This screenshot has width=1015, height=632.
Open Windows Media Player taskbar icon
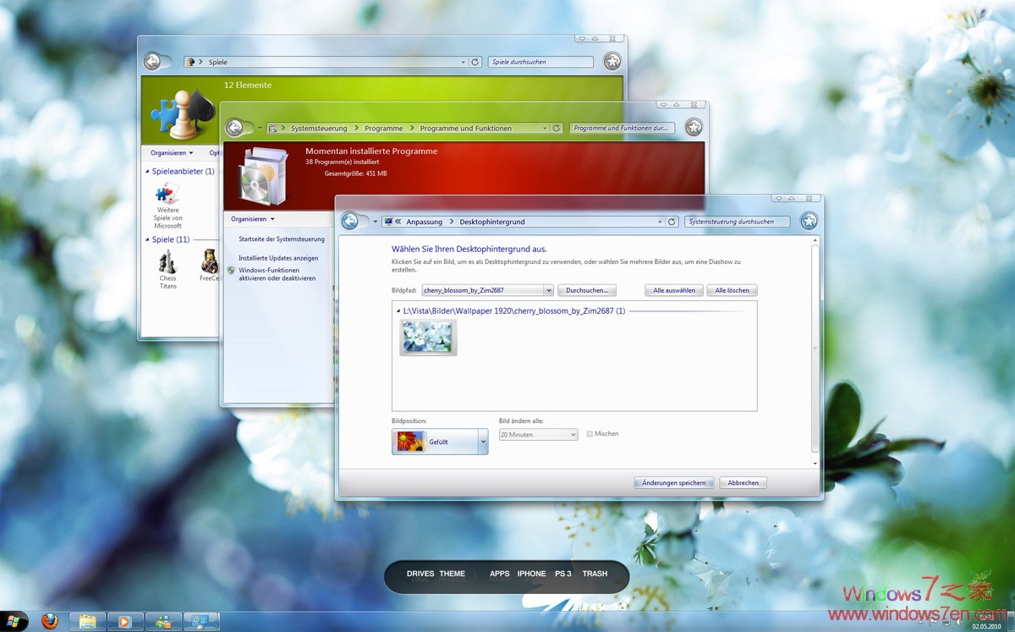(x=125, y=622)
